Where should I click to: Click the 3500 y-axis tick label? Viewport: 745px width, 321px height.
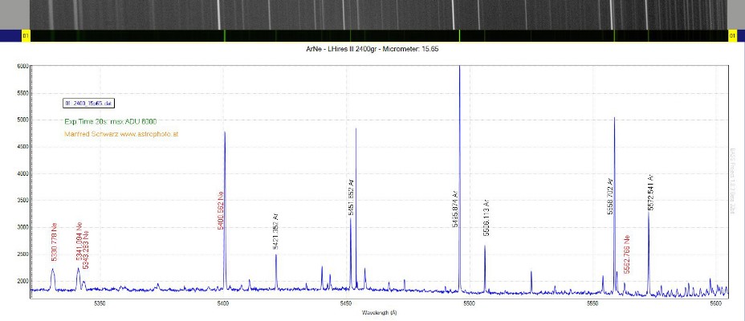(x=22, y=201)
